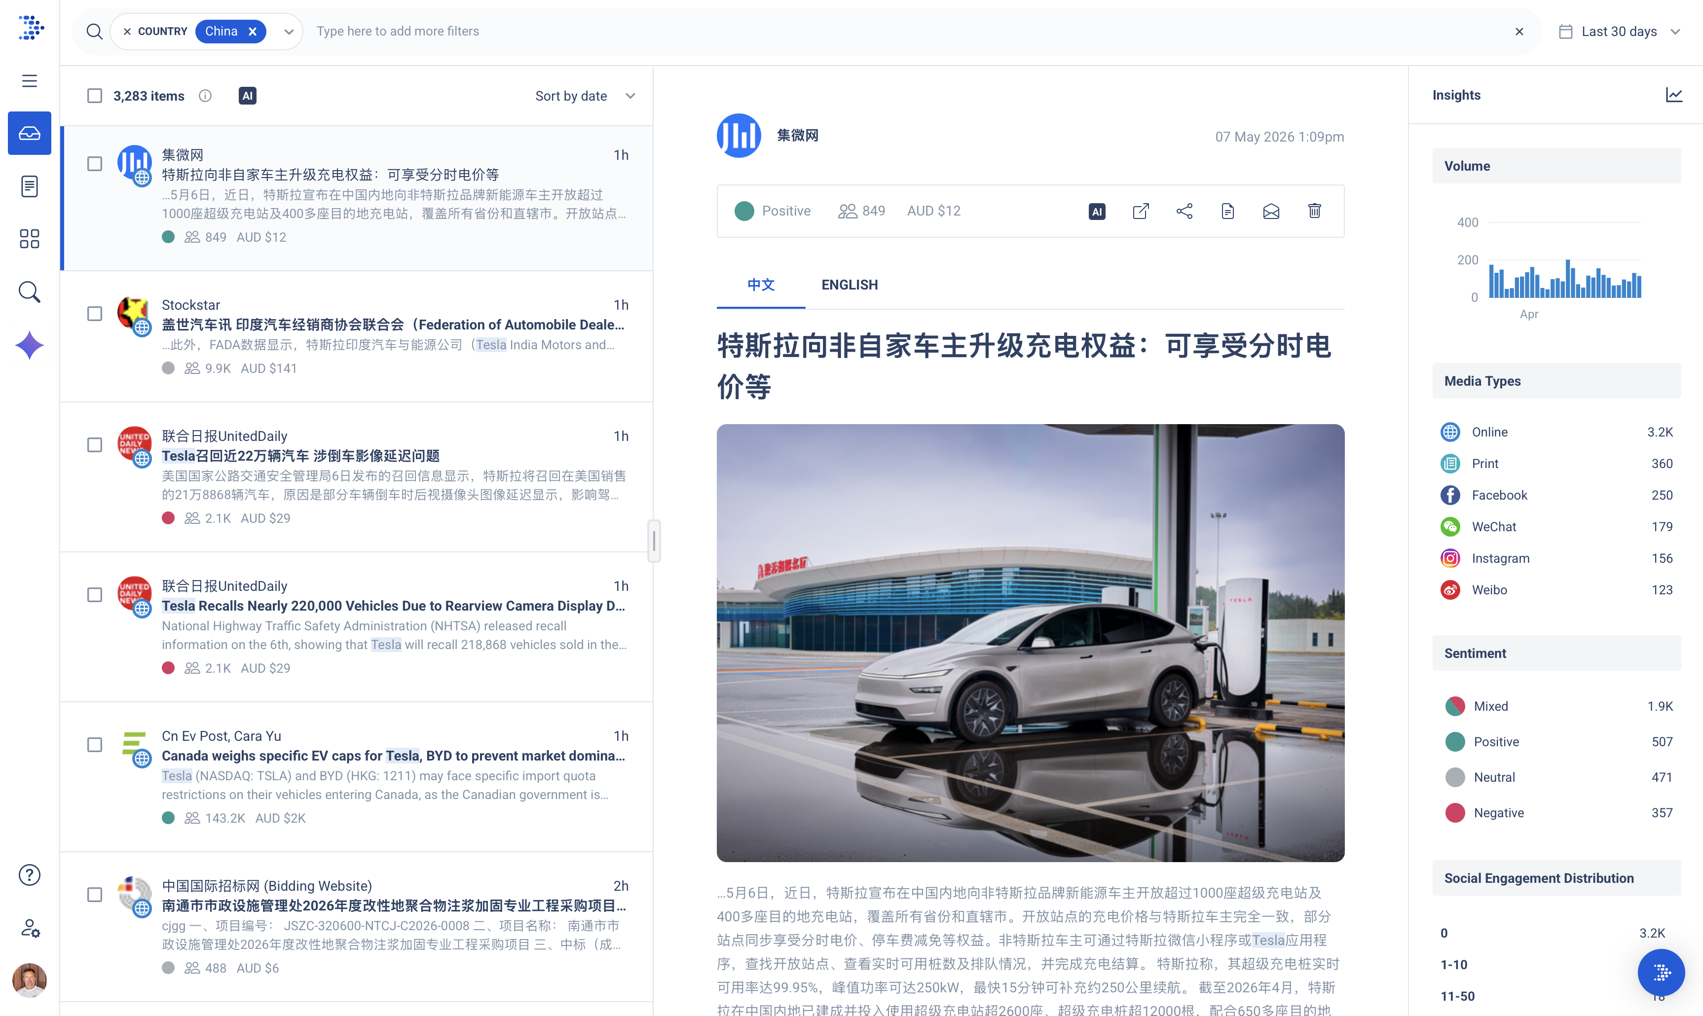Click the 集微网 logo in article header
The image size is (1703, 1016).
coord(738,136)
